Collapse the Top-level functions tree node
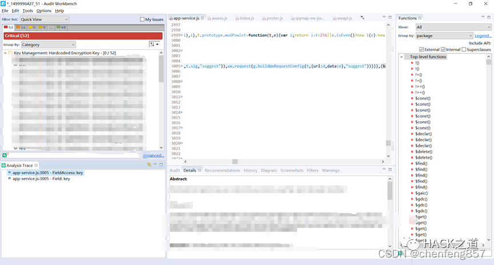This screenshot has width=494, height=265. point(403,57)
